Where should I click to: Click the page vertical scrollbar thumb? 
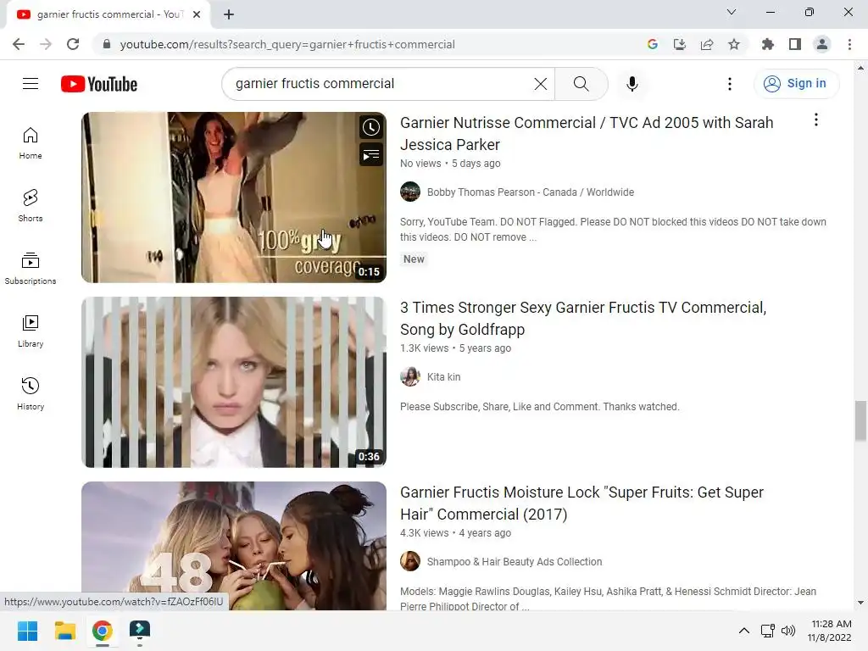[x=860, y=420]
